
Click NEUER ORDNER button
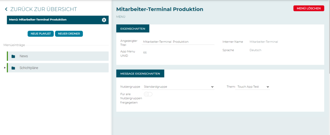tap(69, 34)
